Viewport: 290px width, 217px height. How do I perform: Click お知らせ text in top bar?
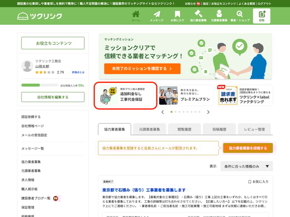tap(191, 3)
